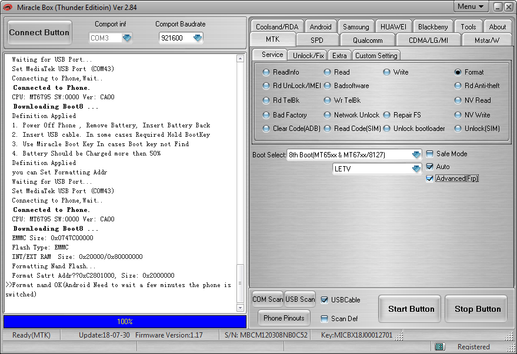Open the Mstar/W tab
Image resolution: width=517 pixels, height=354 pixels.
click(x=487, y=40)
